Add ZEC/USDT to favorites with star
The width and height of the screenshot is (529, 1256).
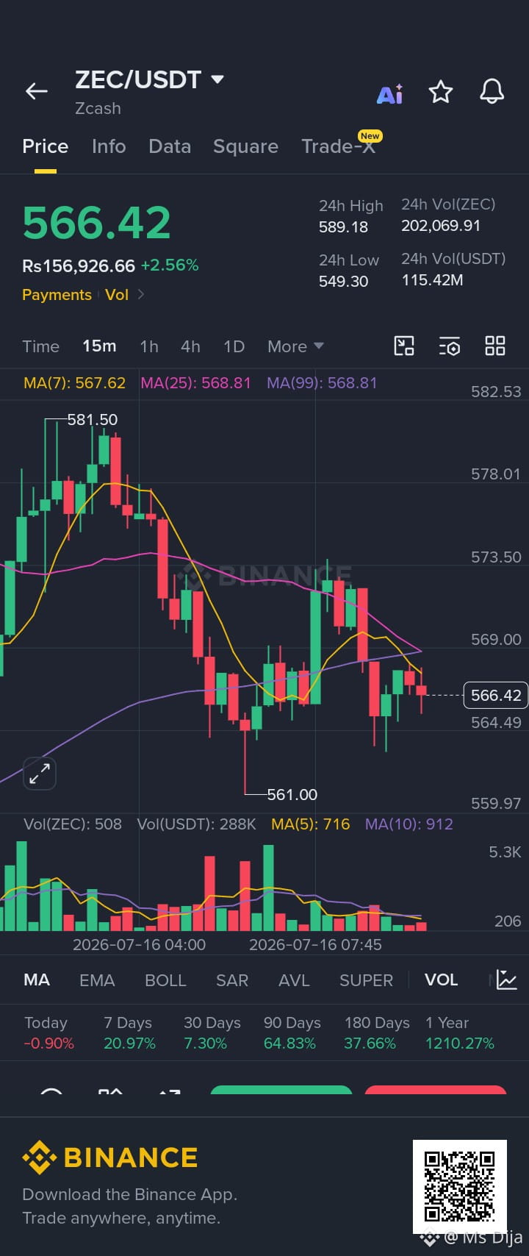click(441, 92)
